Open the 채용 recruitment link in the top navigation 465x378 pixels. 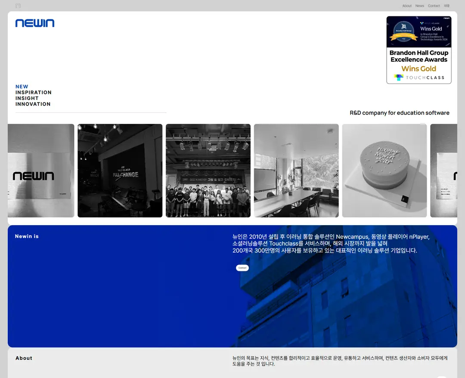tap(446, 6)
